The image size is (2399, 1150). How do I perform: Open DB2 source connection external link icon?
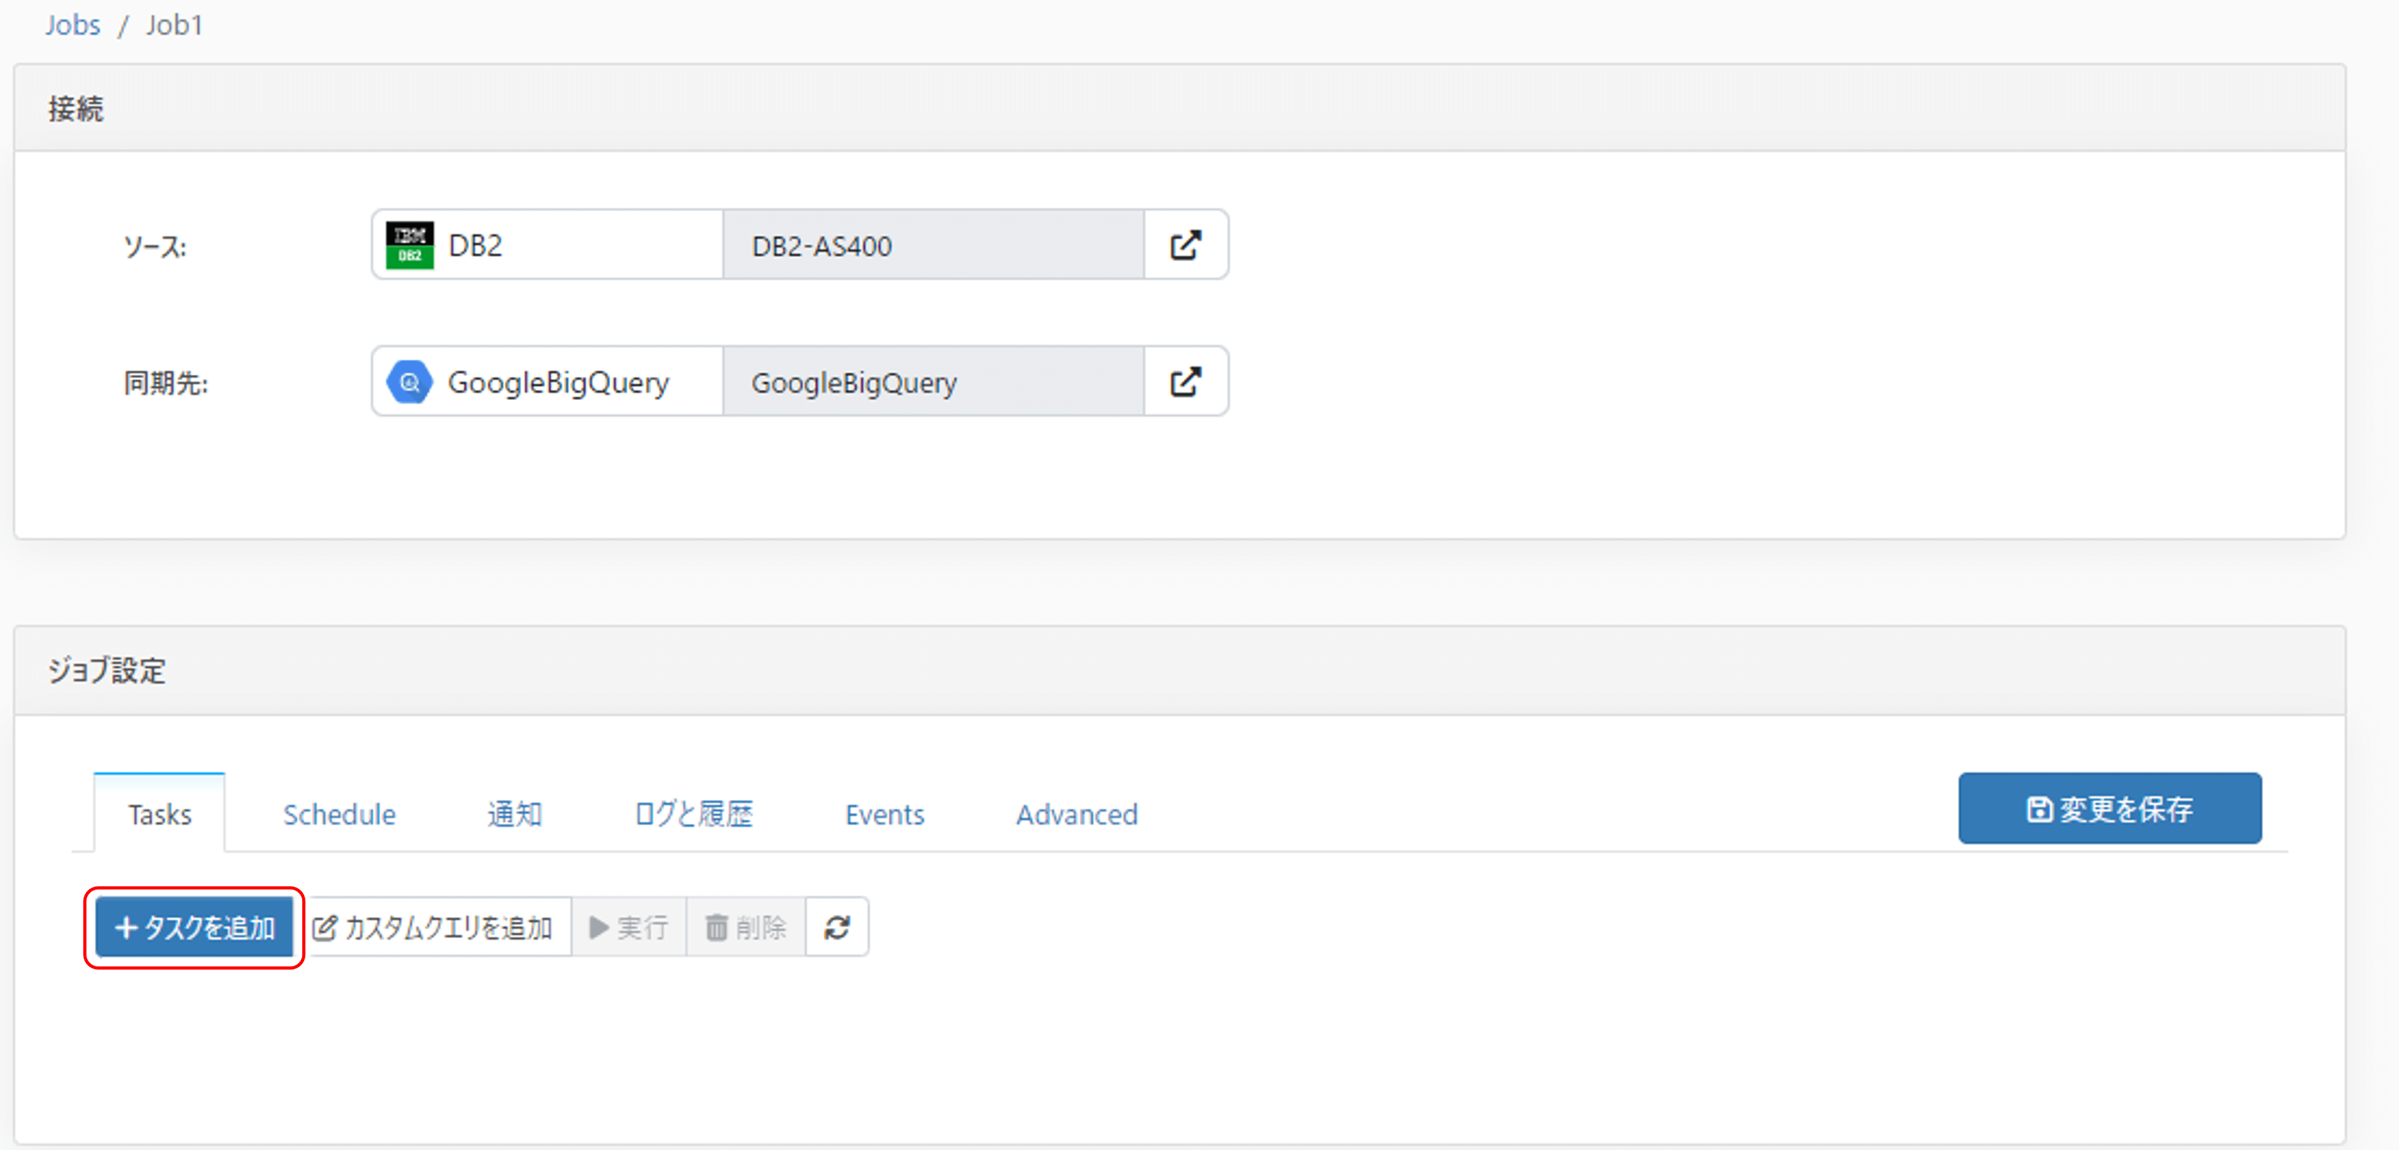pyautogui.click(x=1184, y=245)
